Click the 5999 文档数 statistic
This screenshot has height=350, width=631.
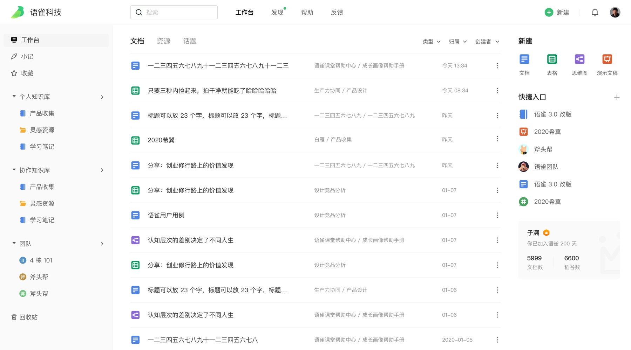tap(535, 262)
